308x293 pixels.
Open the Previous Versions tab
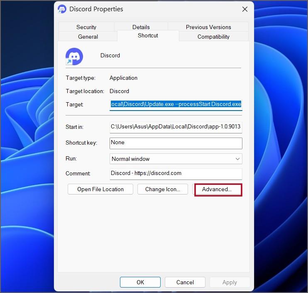click(208, 27)
